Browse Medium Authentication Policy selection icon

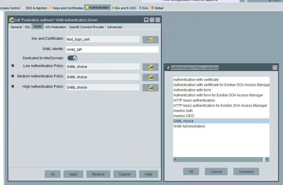click(x=150, y=77)
